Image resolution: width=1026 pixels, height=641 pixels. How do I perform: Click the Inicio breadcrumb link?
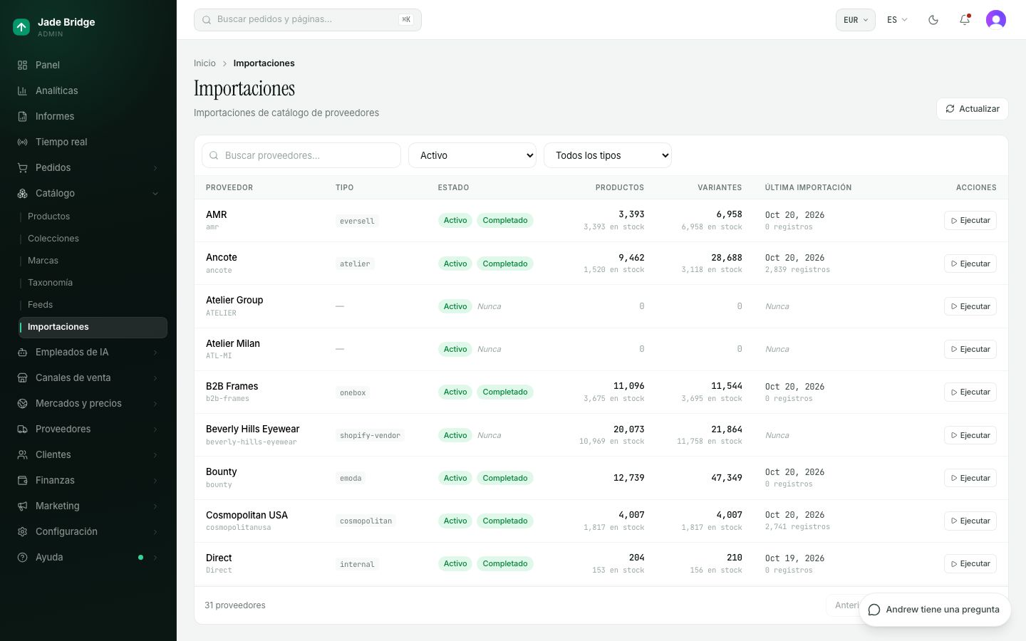pos(204,63)
